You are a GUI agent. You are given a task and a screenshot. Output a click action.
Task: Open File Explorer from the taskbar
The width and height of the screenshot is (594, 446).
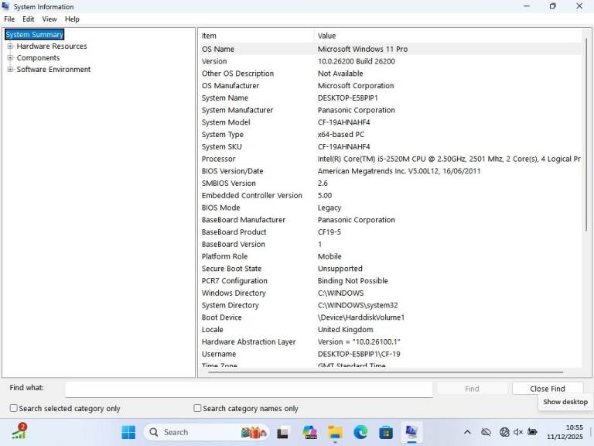tap(335, 432)
